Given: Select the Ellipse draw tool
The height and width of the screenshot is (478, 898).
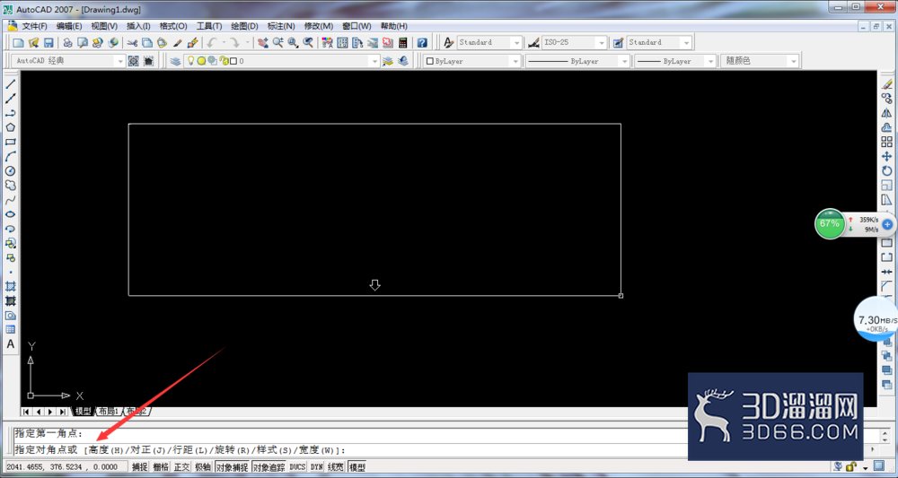Looking at the screenshot, I should (x=10, y=214).
